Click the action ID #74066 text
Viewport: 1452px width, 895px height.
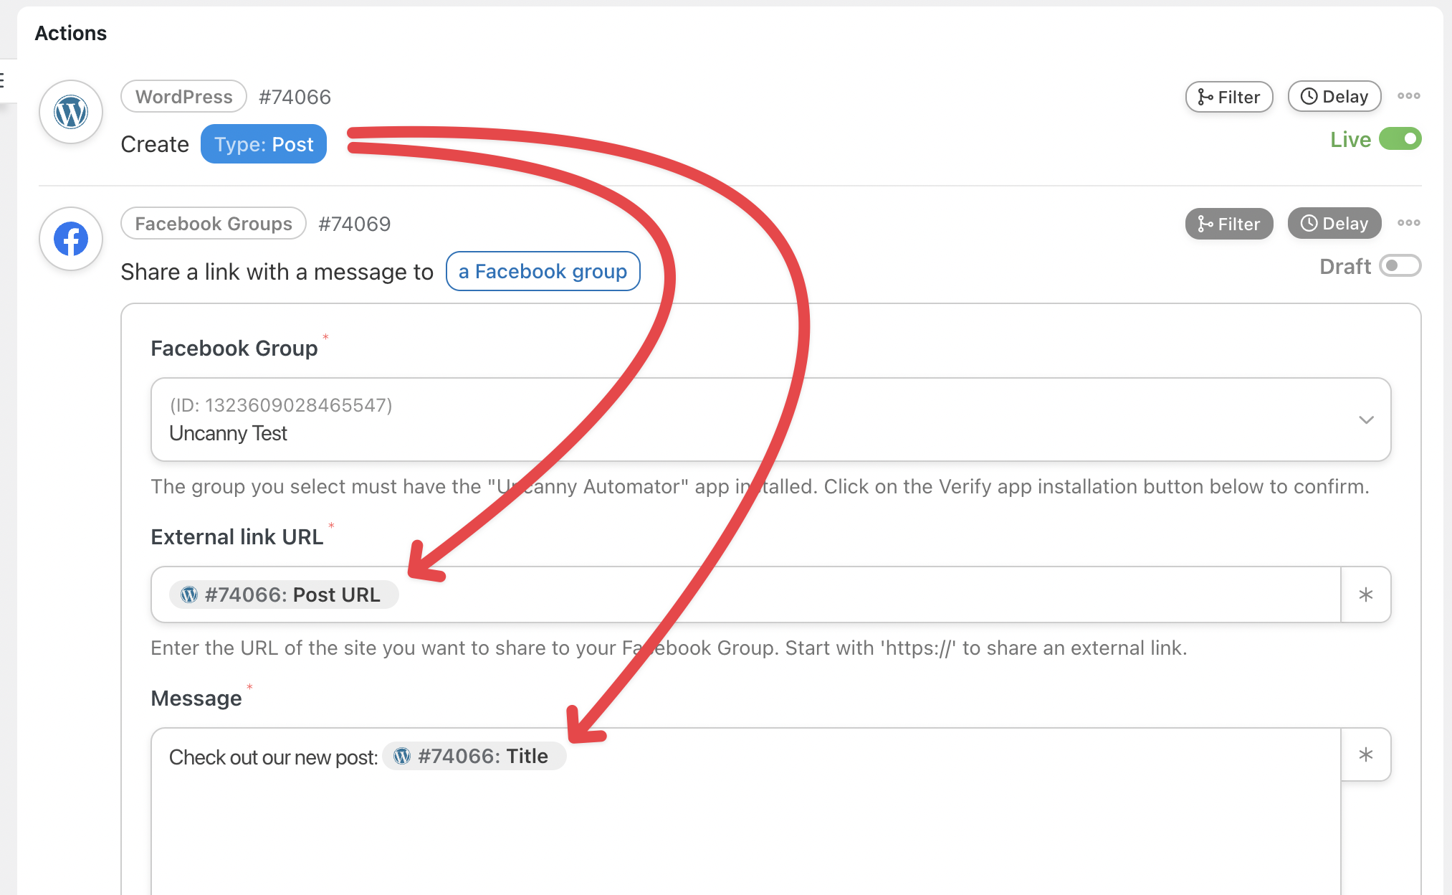click(295, 97)
